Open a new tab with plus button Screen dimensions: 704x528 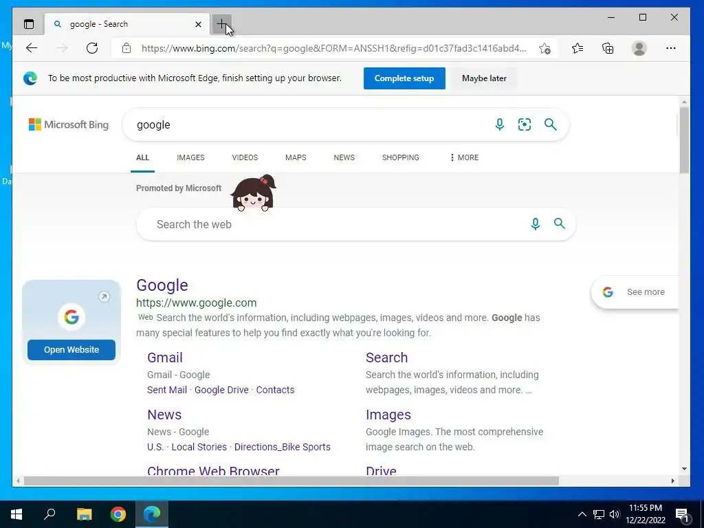tap(222, 24)
